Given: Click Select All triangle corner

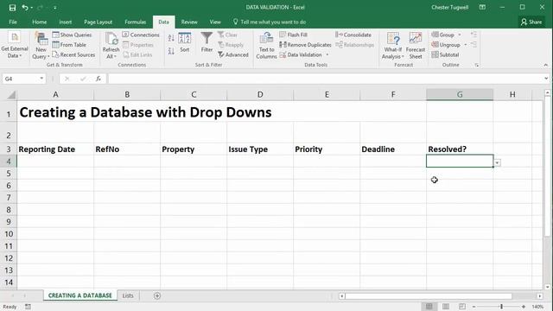Looking at the screenshot, I should pos(11,94).
